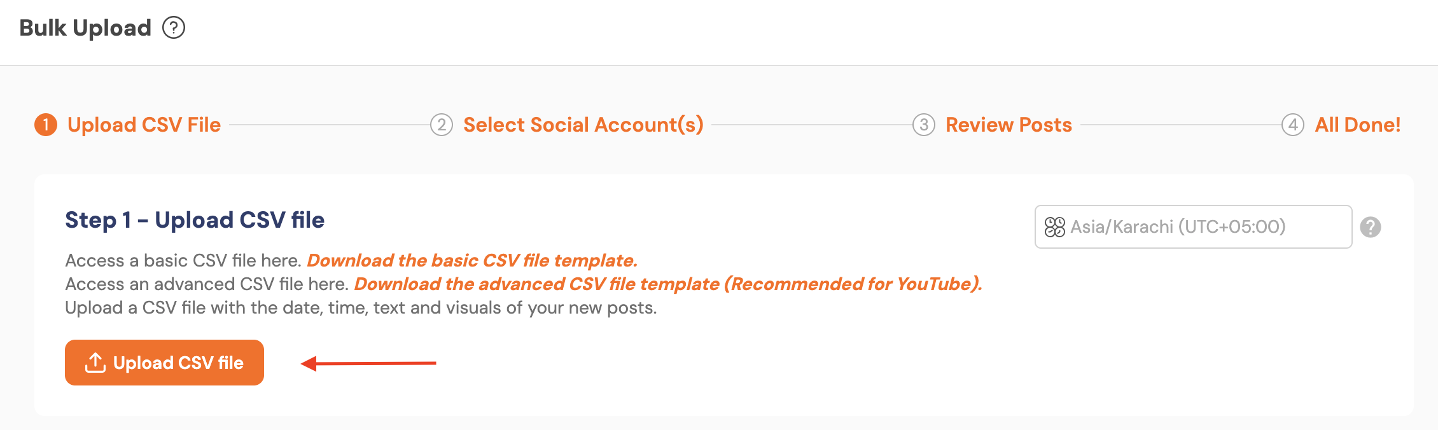Image resolution: width=1438 pixels, height=430 pixels.
Task: Click the upload arrow icon on orange button
Action: [95, 363]
